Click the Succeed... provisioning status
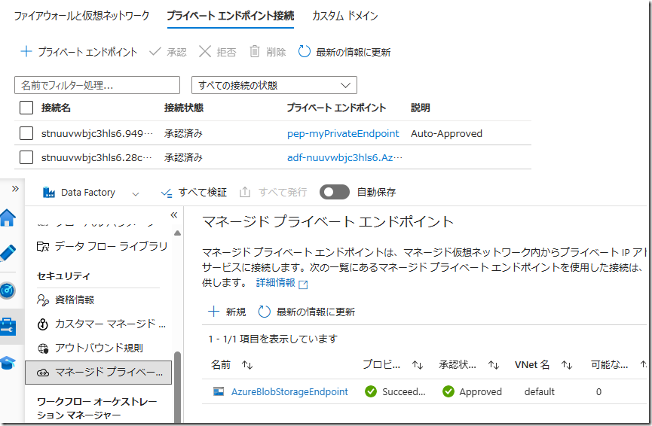This screenshot has height=426, width=652. tap(395, 391)
